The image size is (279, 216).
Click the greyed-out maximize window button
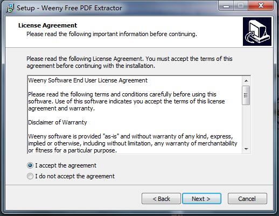(241, 6)
